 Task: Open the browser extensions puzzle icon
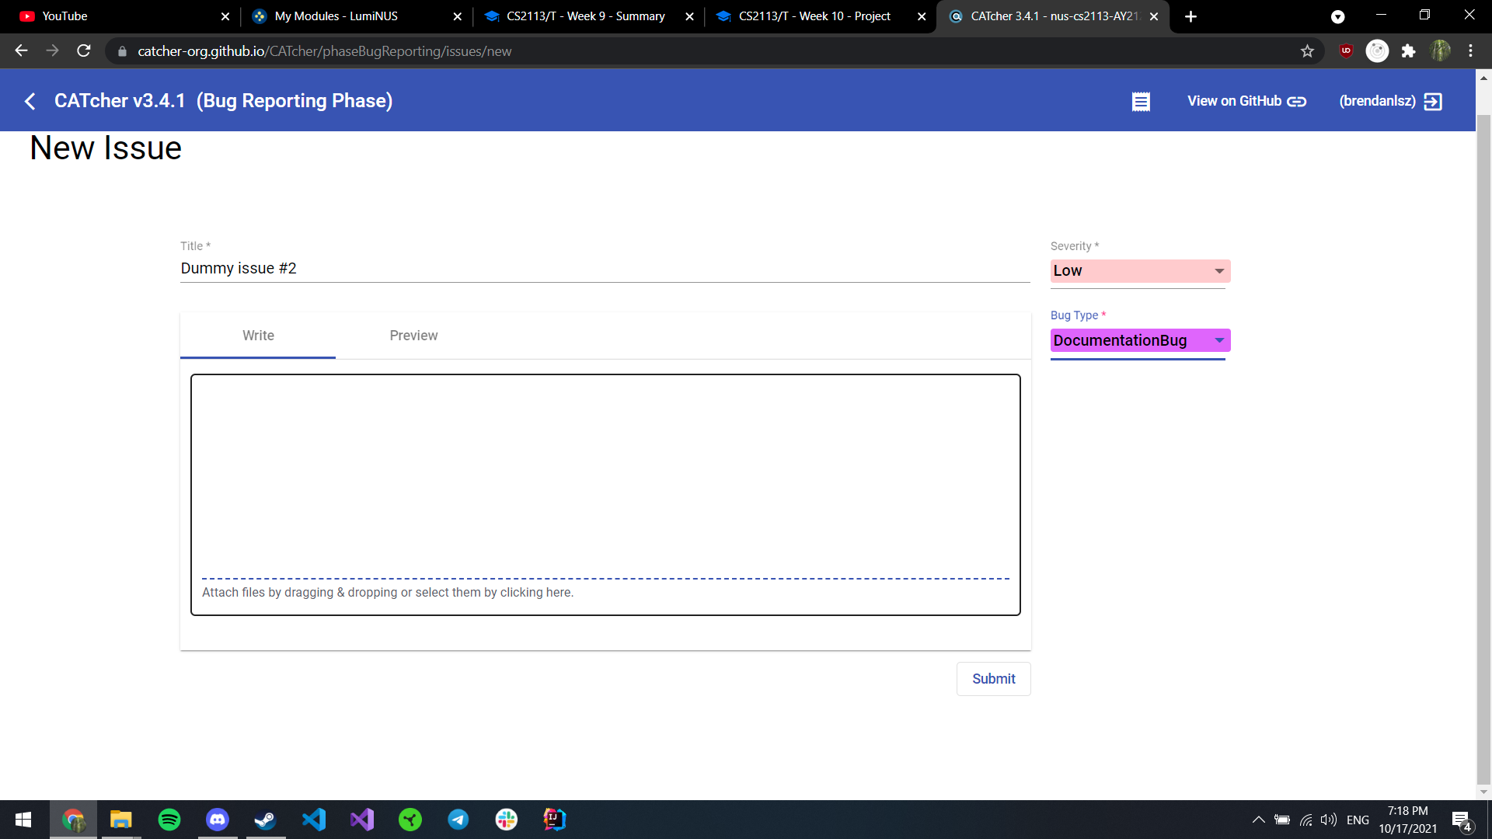click(x=1408, y=51)
